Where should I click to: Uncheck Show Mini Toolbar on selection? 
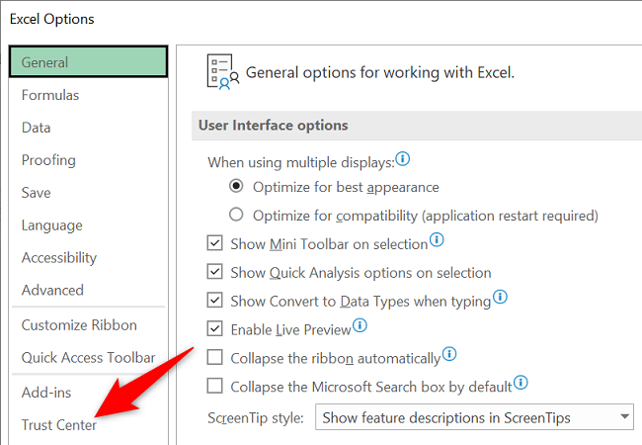tap(215, 243)
